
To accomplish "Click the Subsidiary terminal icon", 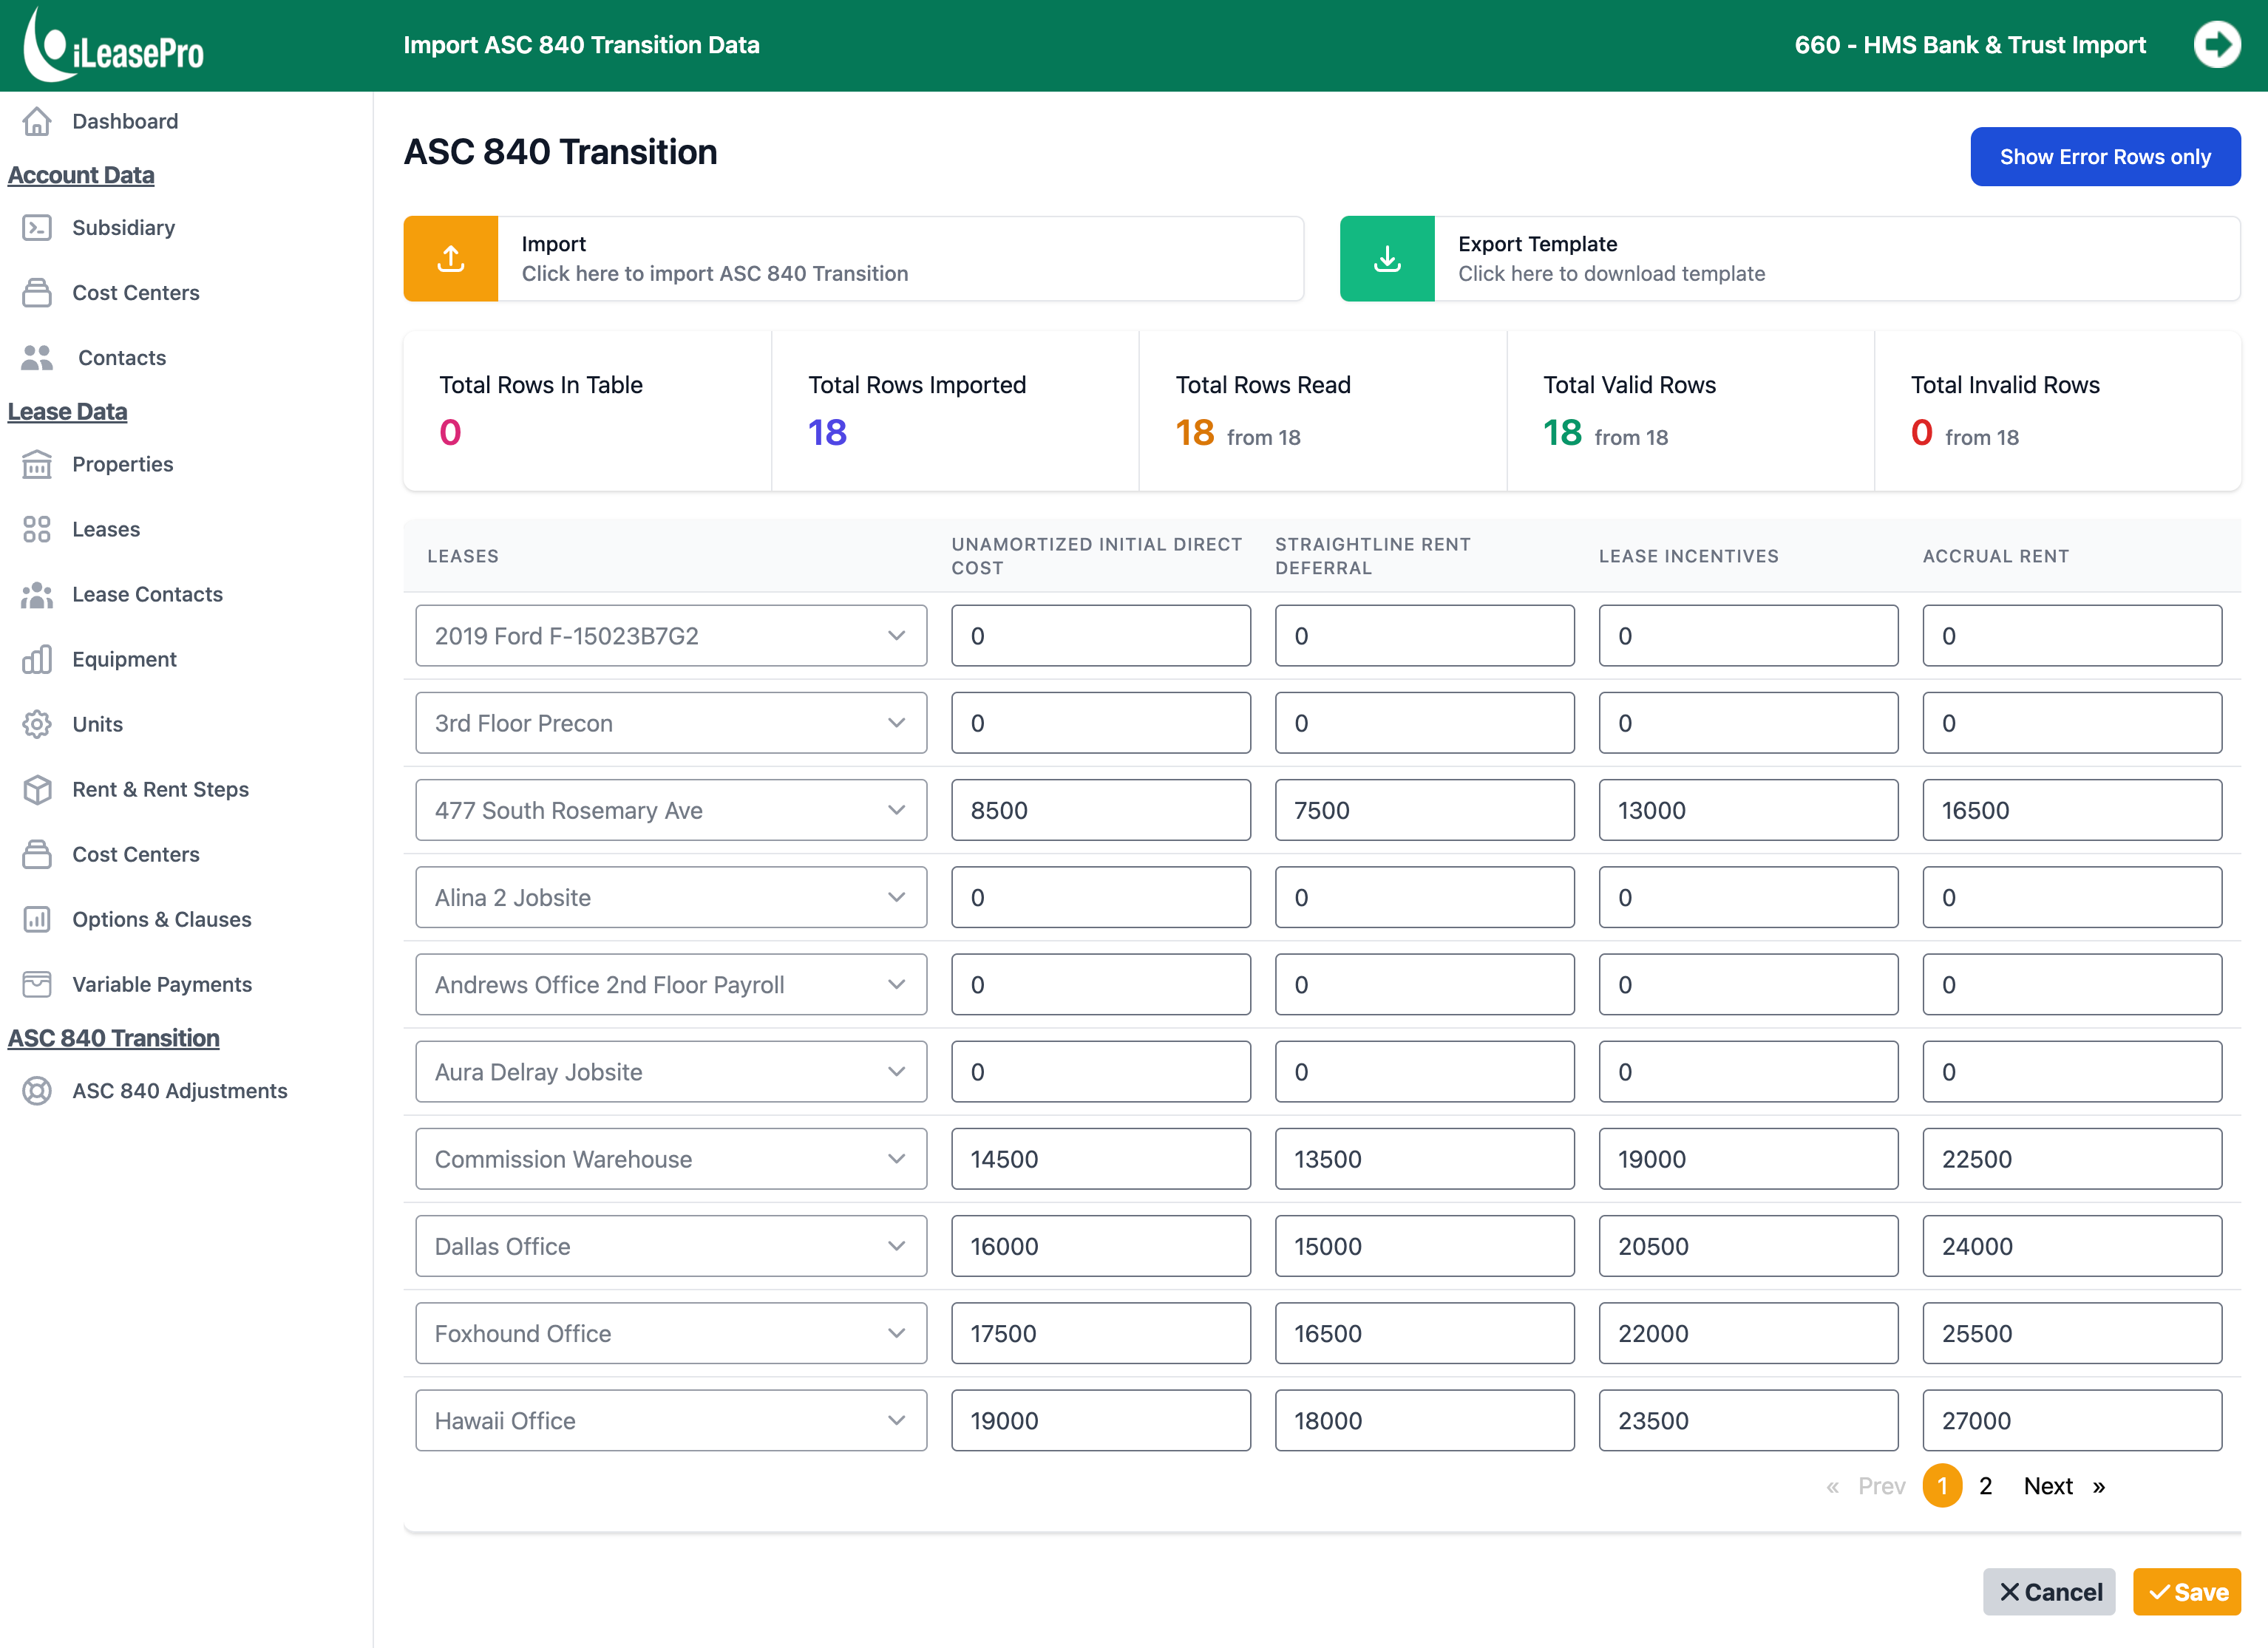I will pyautogui.click(x=37, y=228).
